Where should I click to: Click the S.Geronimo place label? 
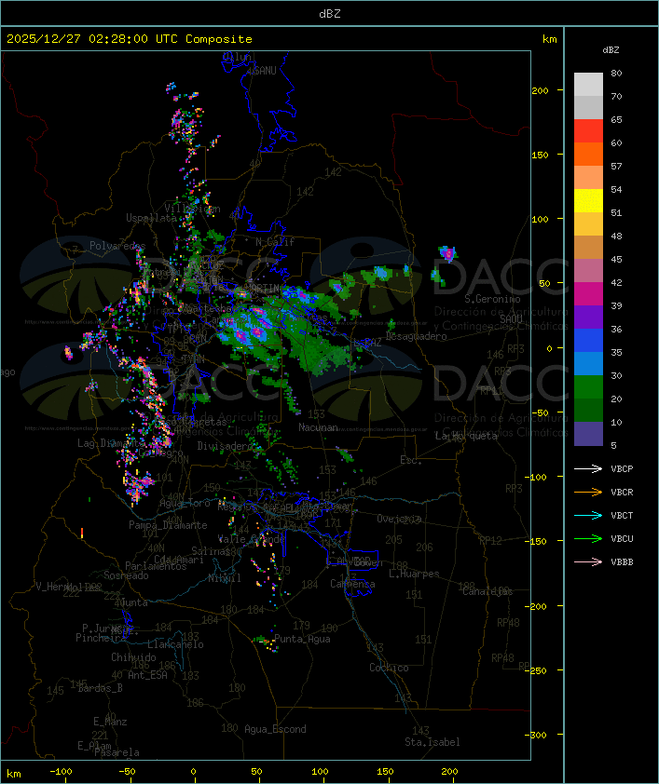pyautogui.click(x=492, y=299)
